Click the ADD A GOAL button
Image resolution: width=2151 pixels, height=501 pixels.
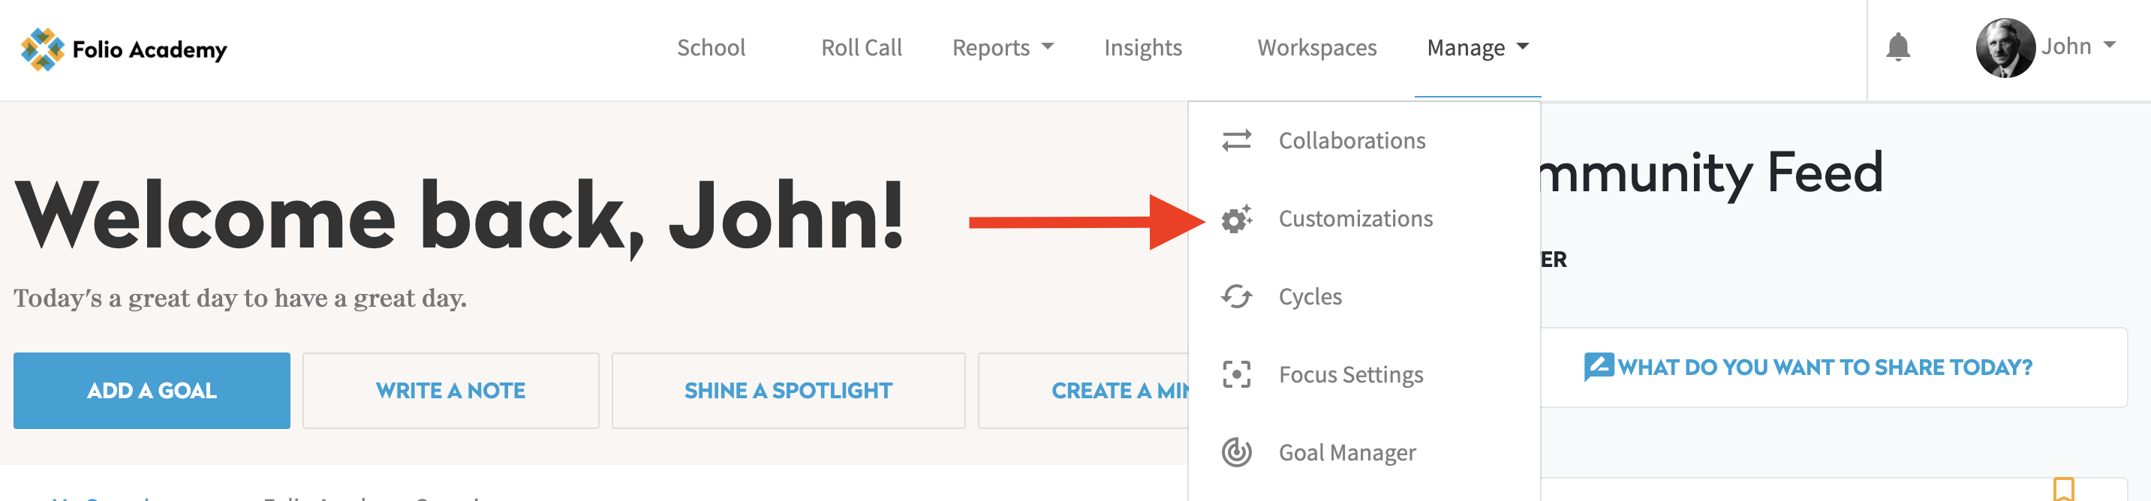tap(151, 390)
